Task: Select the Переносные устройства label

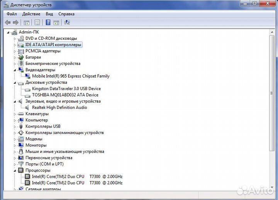Action: [x=49, y=158]
